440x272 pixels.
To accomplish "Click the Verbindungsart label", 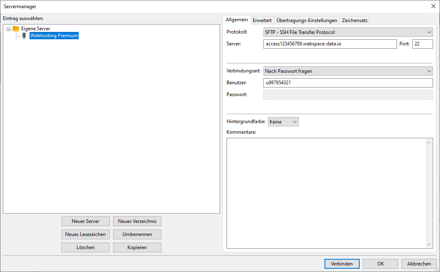I will click(x=243, y=71).
